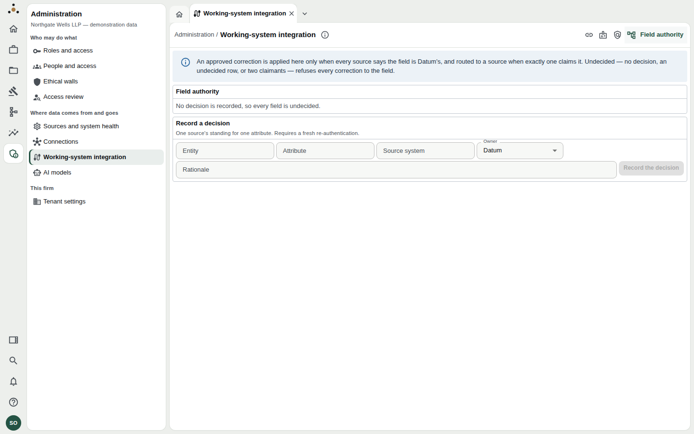
Task: Click the app logo at top left
Action: 13,9
